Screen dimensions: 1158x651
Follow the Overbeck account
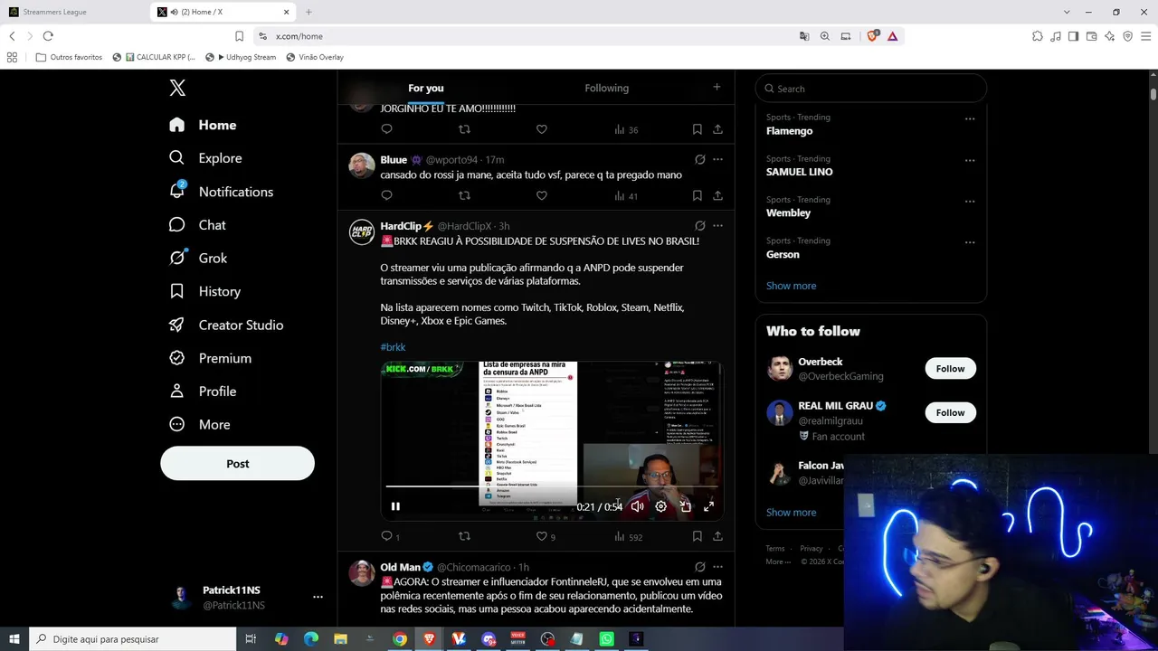tap(950, 368)
